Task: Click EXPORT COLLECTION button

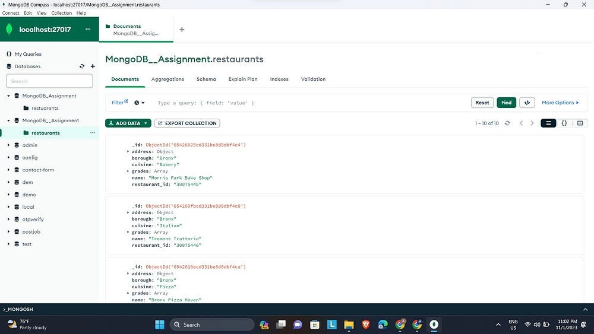Action: tap(187, 123)
